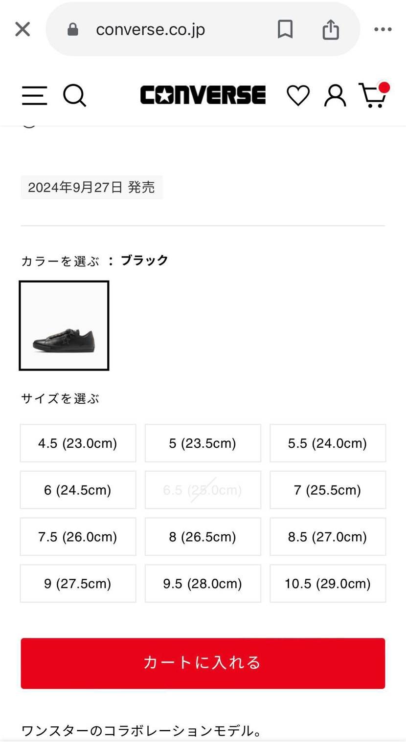406x742 pixels.
Task: Select size 10.5 (29.0cm)
Action: click(x=328, y=583)
